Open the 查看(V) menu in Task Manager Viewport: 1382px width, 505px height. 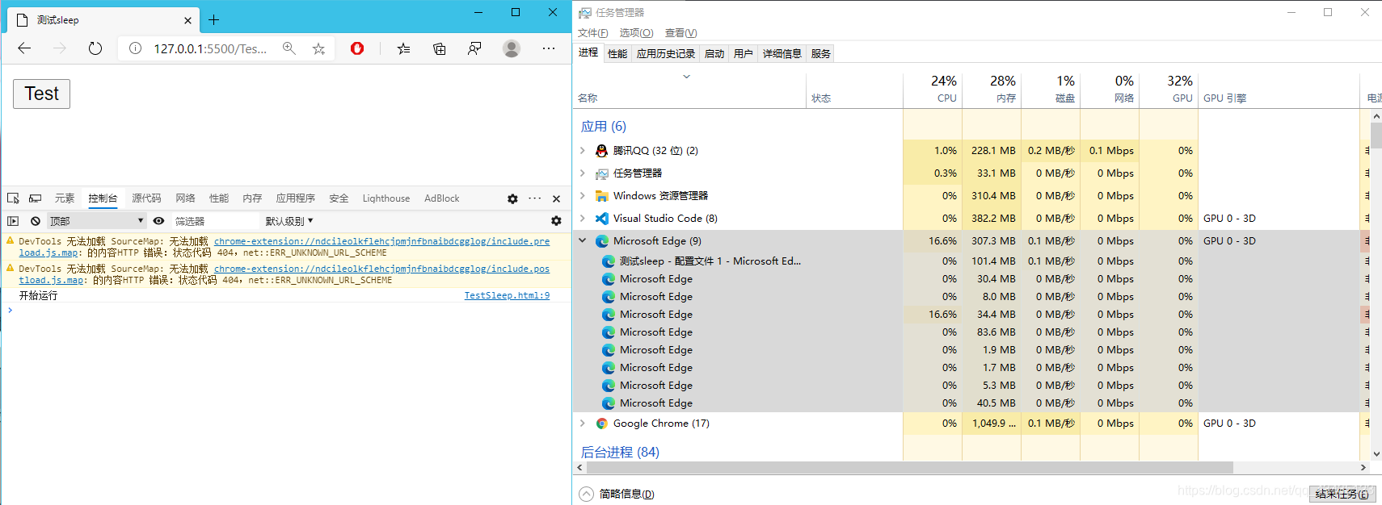[680, 33]
